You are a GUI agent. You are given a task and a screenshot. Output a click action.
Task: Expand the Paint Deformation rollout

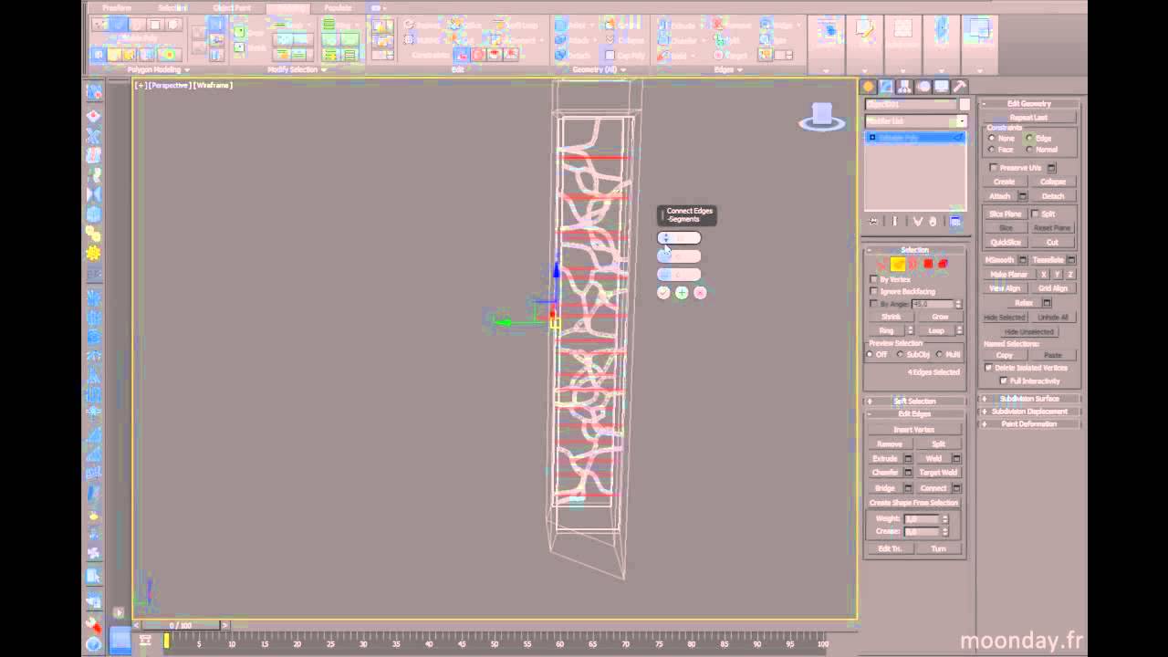point(1028,424)
